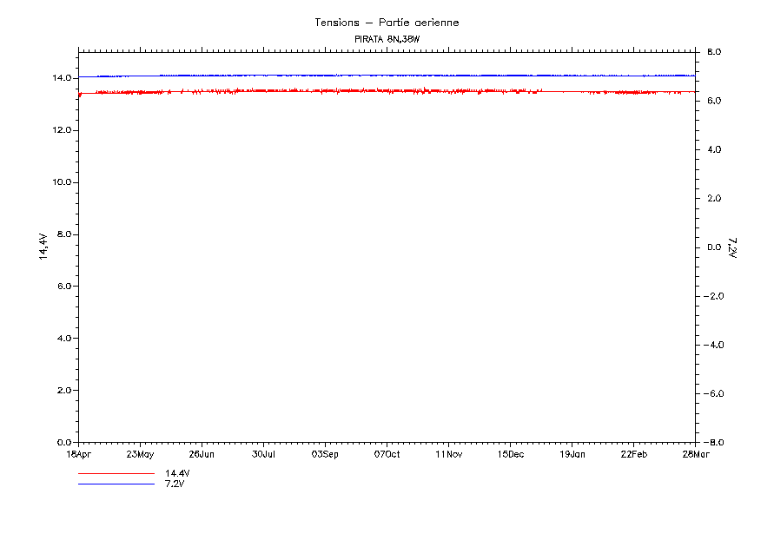Select the 23May x-axis date label
The width and height of the screenshot is (774, 547).
point(140,453)
